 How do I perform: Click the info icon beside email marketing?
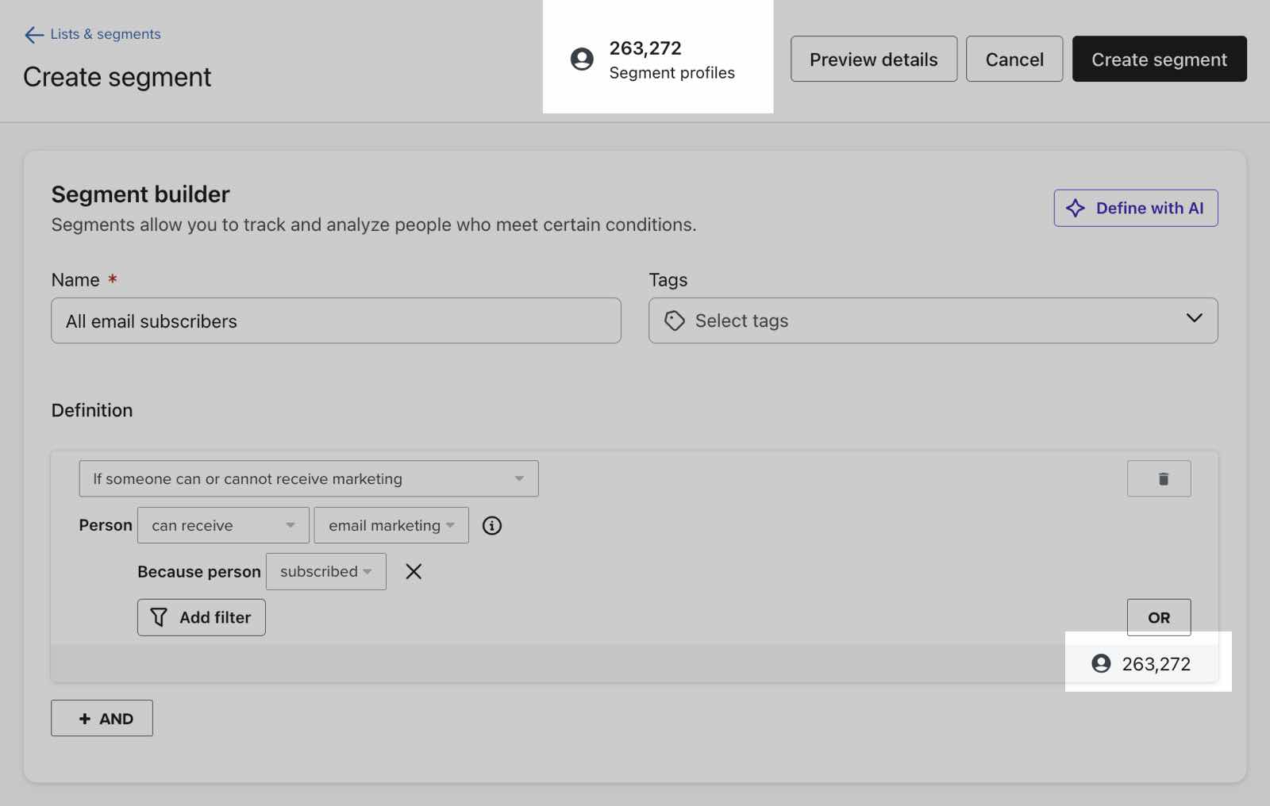pyautogui.click(x=491, y=525)
